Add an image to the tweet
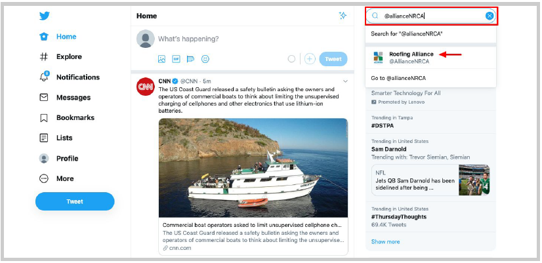542x263 pixels. click(161, 59)
